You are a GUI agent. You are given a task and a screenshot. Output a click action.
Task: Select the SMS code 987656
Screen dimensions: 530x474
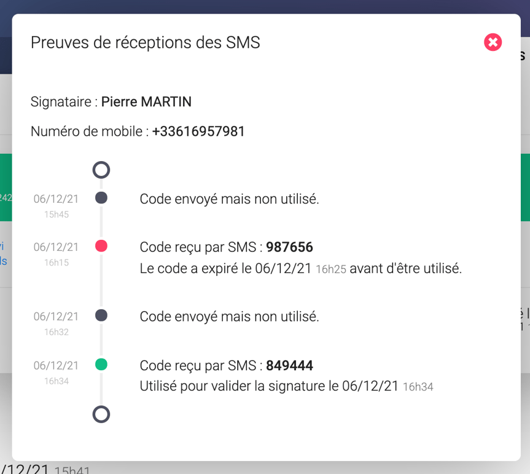coord(291,247)
